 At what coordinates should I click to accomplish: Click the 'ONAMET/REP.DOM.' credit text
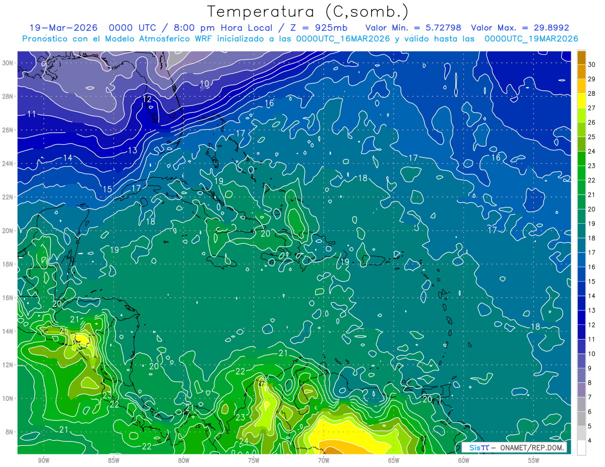(x=531, y=448)
